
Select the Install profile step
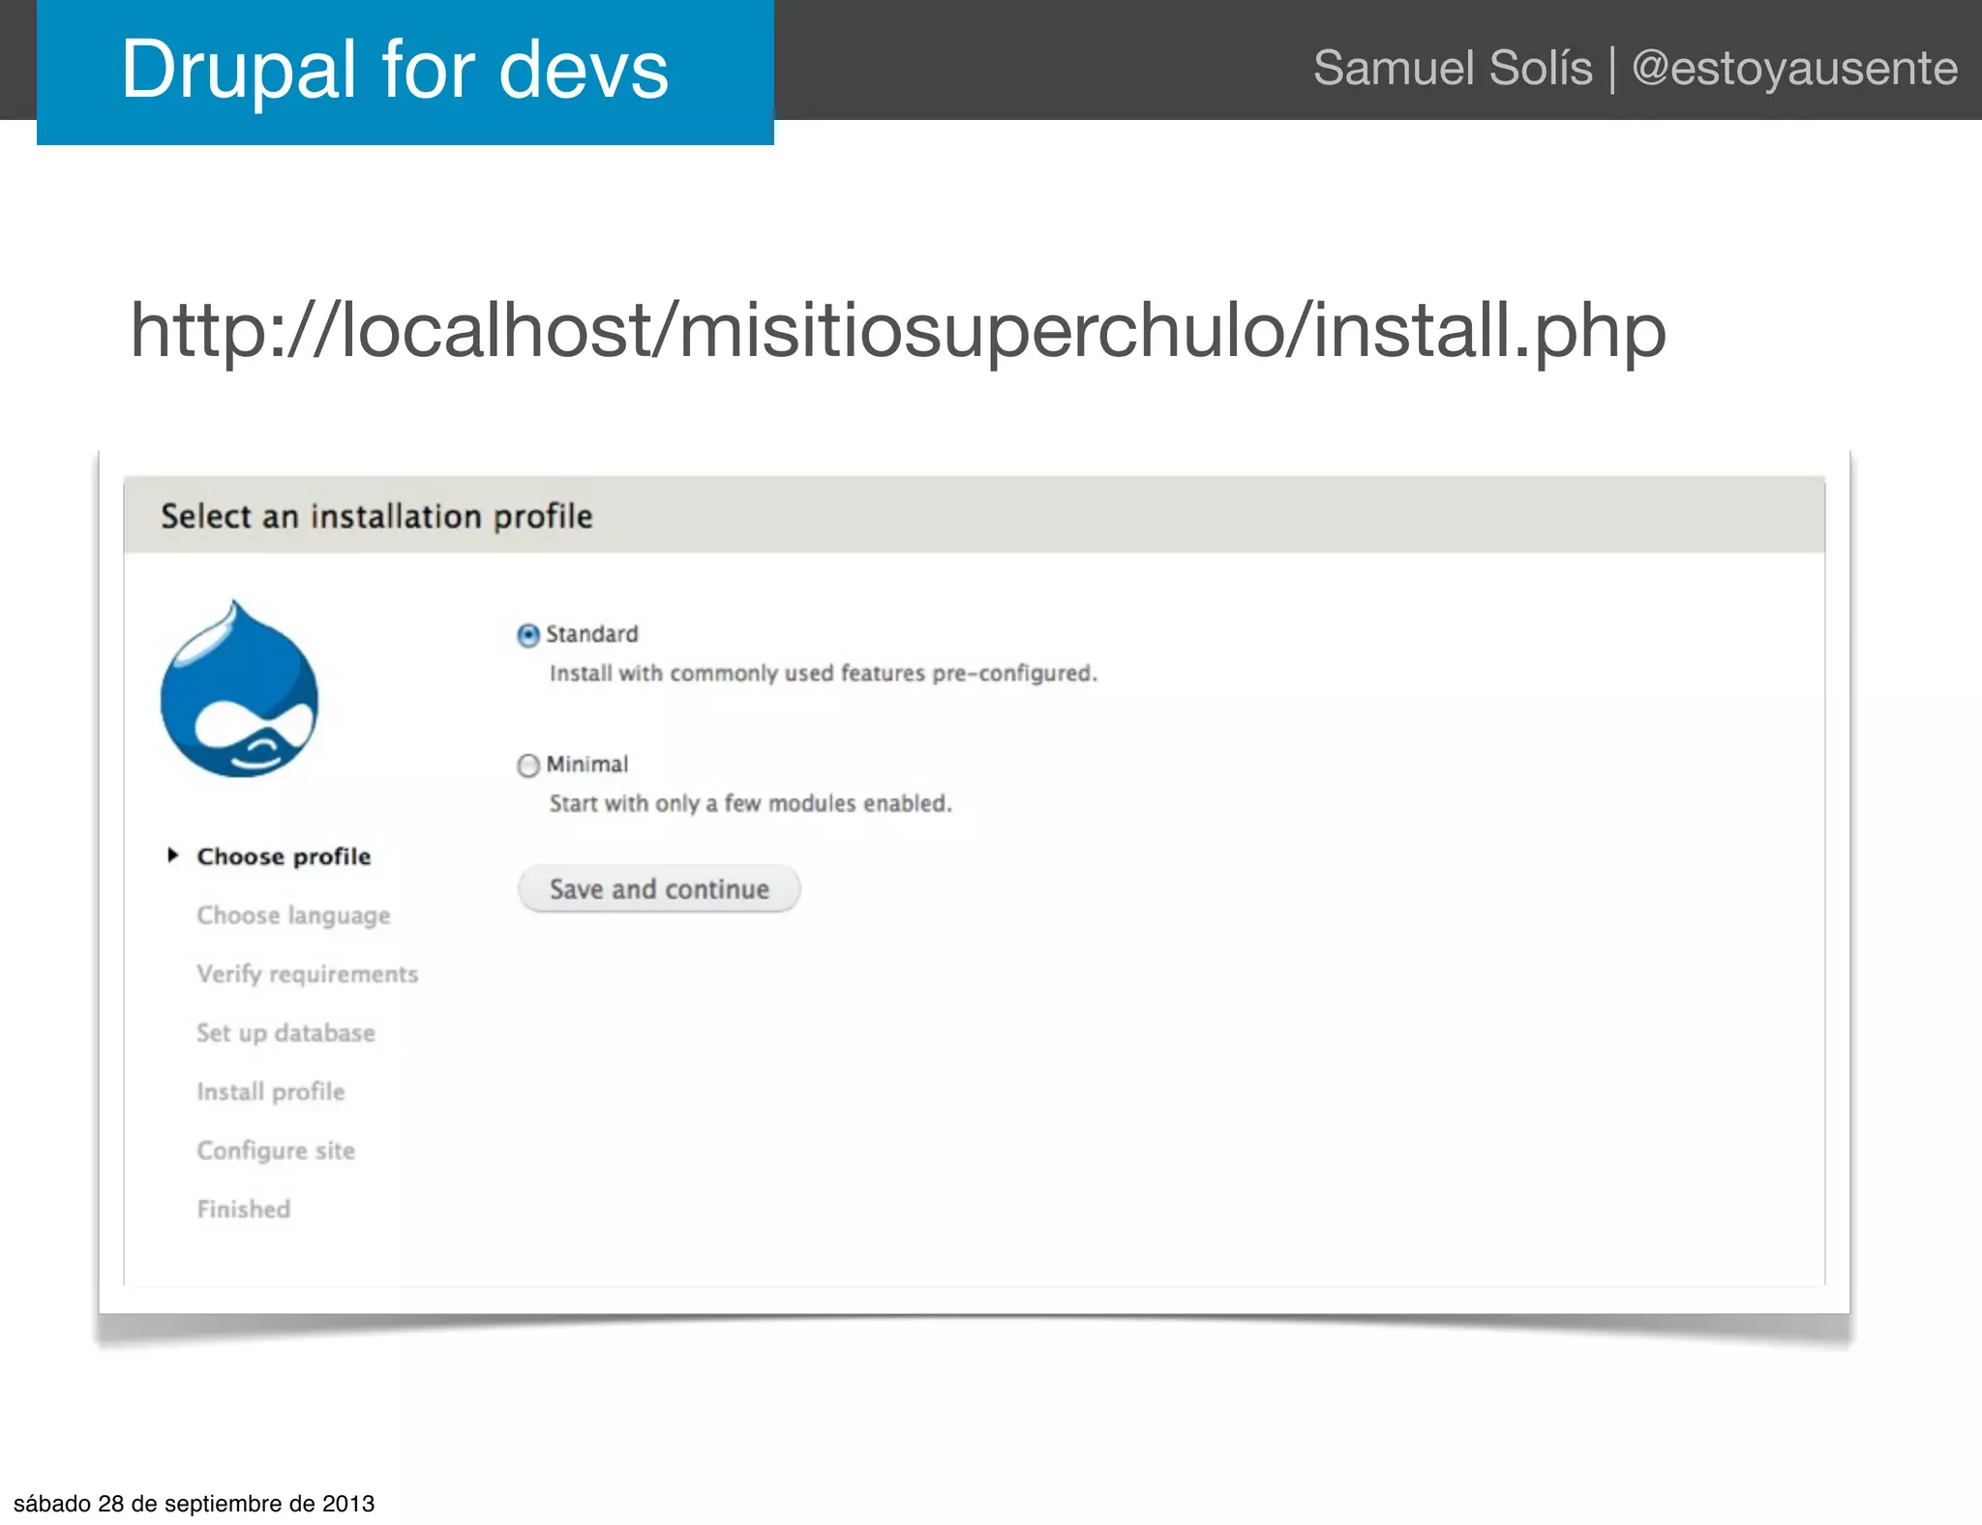(x=270, y=1091)
